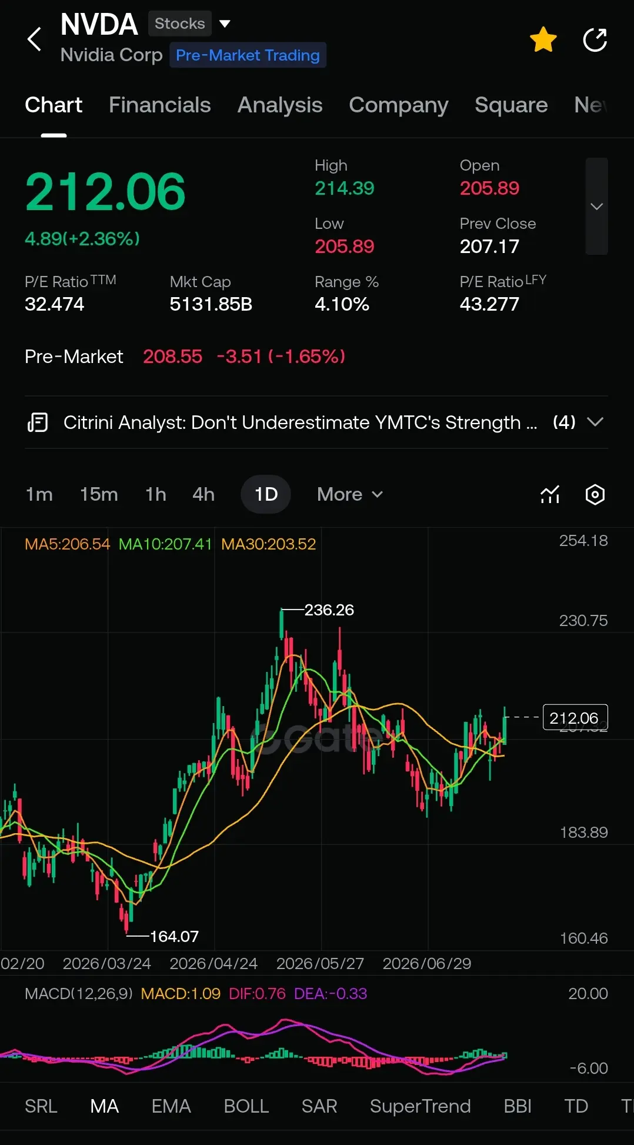Tap the Mkt Cap value 5131.85B

[211, 304]
